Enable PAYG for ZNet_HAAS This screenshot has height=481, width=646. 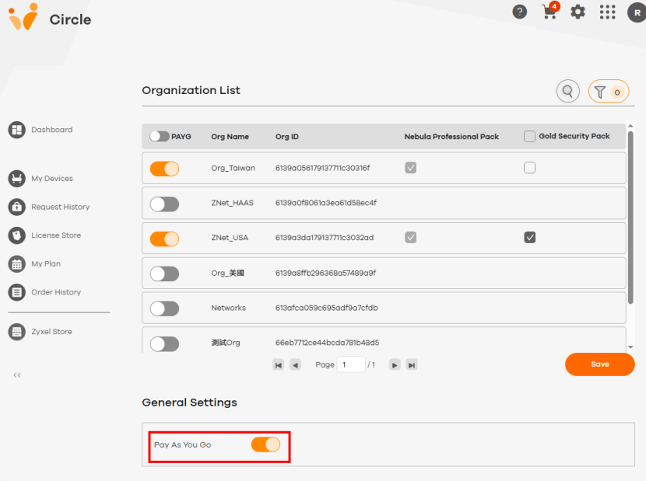[164, 204]
